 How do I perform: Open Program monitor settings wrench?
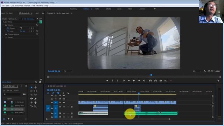[205, 71]
